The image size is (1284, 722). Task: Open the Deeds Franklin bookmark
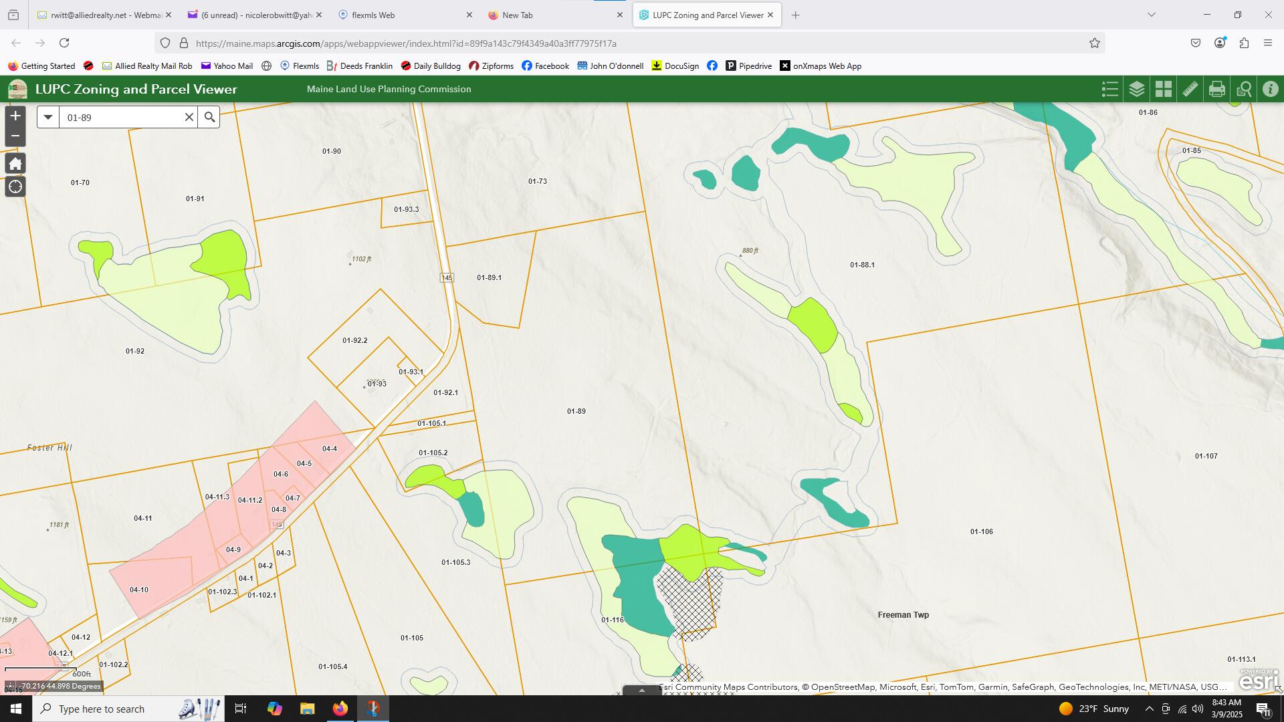[x=359, y=66]
